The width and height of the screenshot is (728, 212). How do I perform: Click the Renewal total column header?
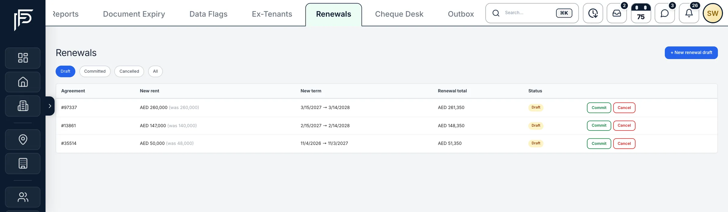[452, 91]
